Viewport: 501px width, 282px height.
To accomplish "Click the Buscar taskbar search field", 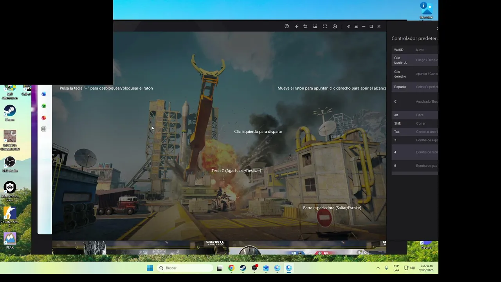I will click(186, 268).
